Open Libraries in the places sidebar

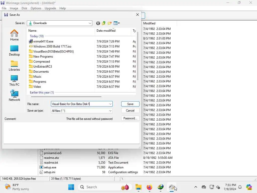pyautogui.click(x=14, y=66)
